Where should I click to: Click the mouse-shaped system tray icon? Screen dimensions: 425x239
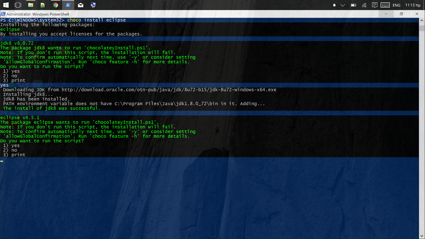[x=334, y=5]
